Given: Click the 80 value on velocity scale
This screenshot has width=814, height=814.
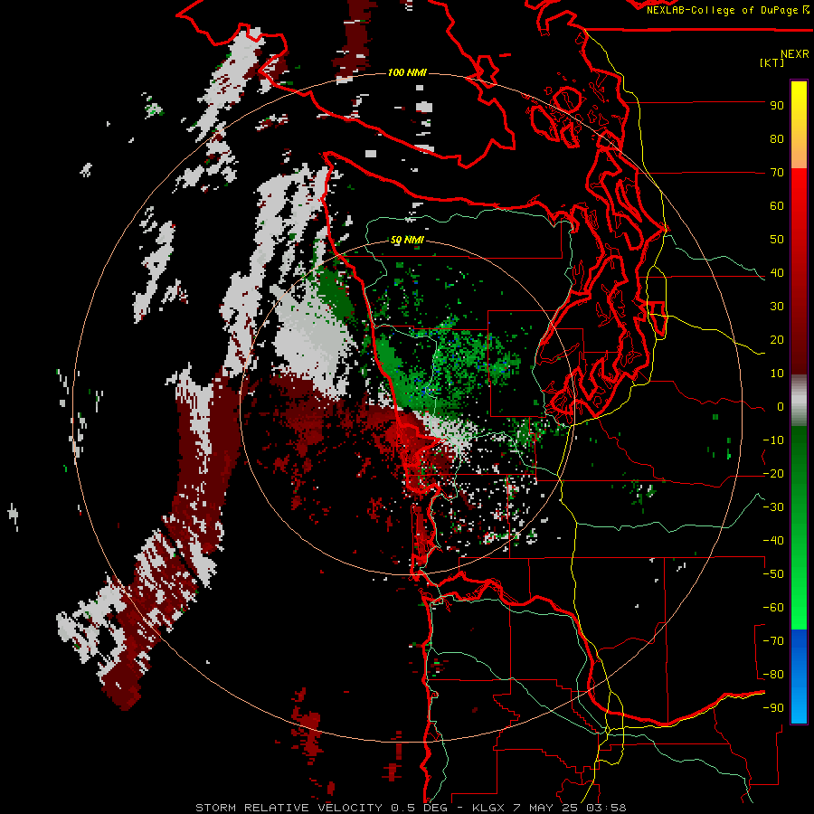Looking at the screenshot, I should [777, 139].
